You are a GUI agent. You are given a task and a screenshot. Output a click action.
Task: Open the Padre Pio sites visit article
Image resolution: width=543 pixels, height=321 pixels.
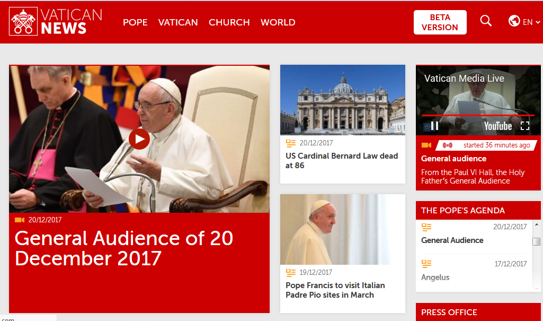335,290
